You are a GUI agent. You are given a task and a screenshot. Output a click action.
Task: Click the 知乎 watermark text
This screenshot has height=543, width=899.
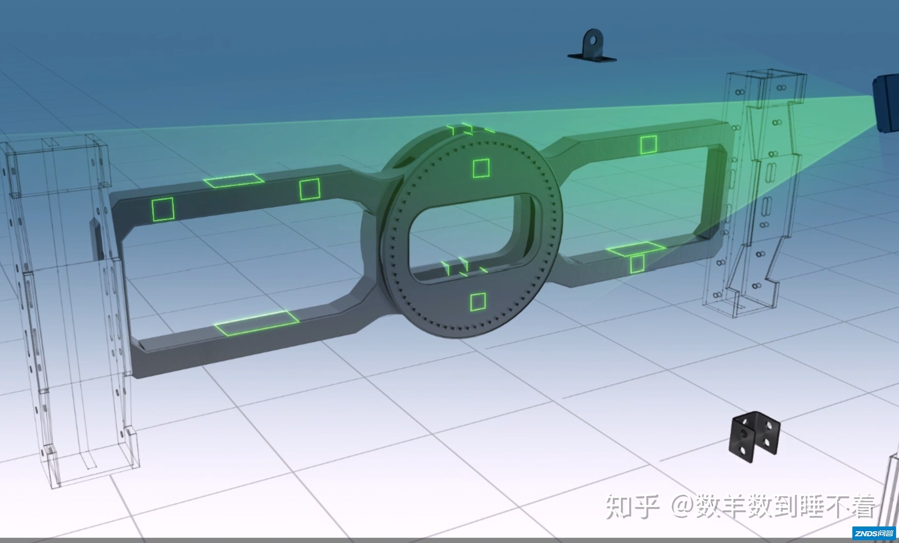coord(632,507)
